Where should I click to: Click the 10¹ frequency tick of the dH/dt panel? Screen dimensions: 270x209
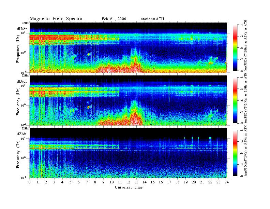pyautogui.click(x=23, y=33)
